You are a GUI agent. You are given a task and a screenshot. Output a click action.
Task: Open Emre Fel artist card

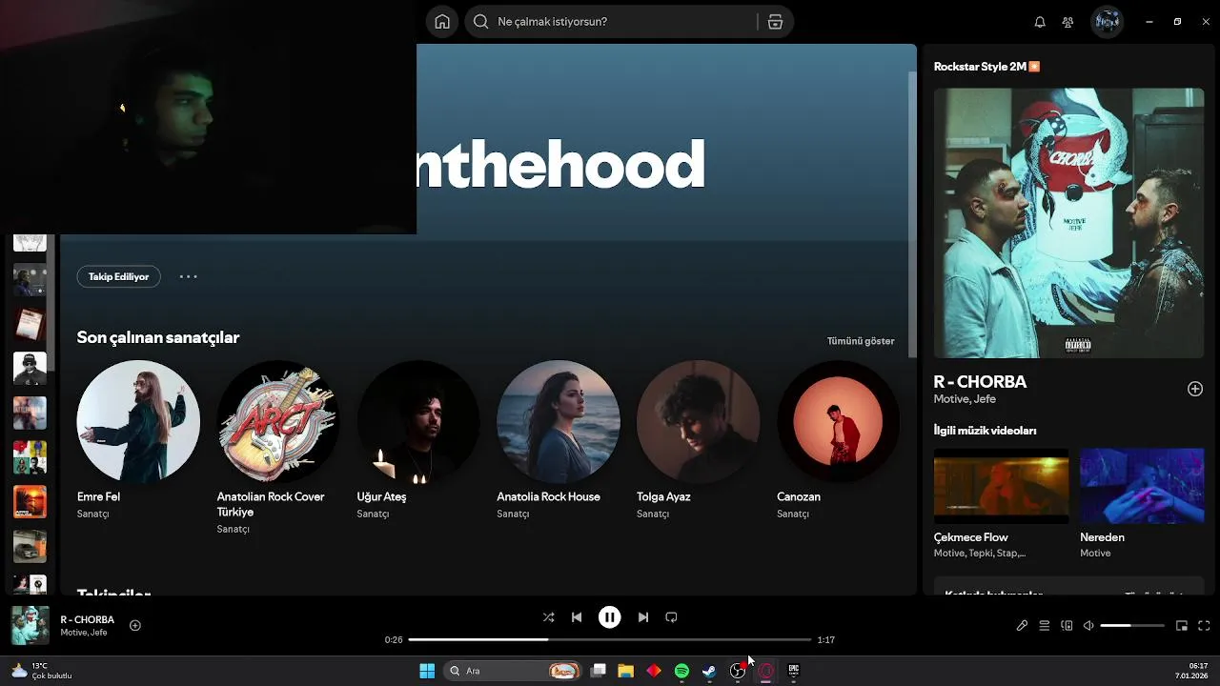pos(138,440)
